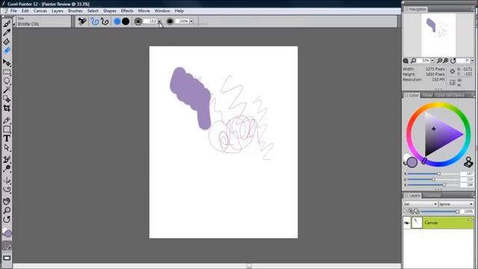Click the Clone Color rubber stamp icon

point(468,162)
